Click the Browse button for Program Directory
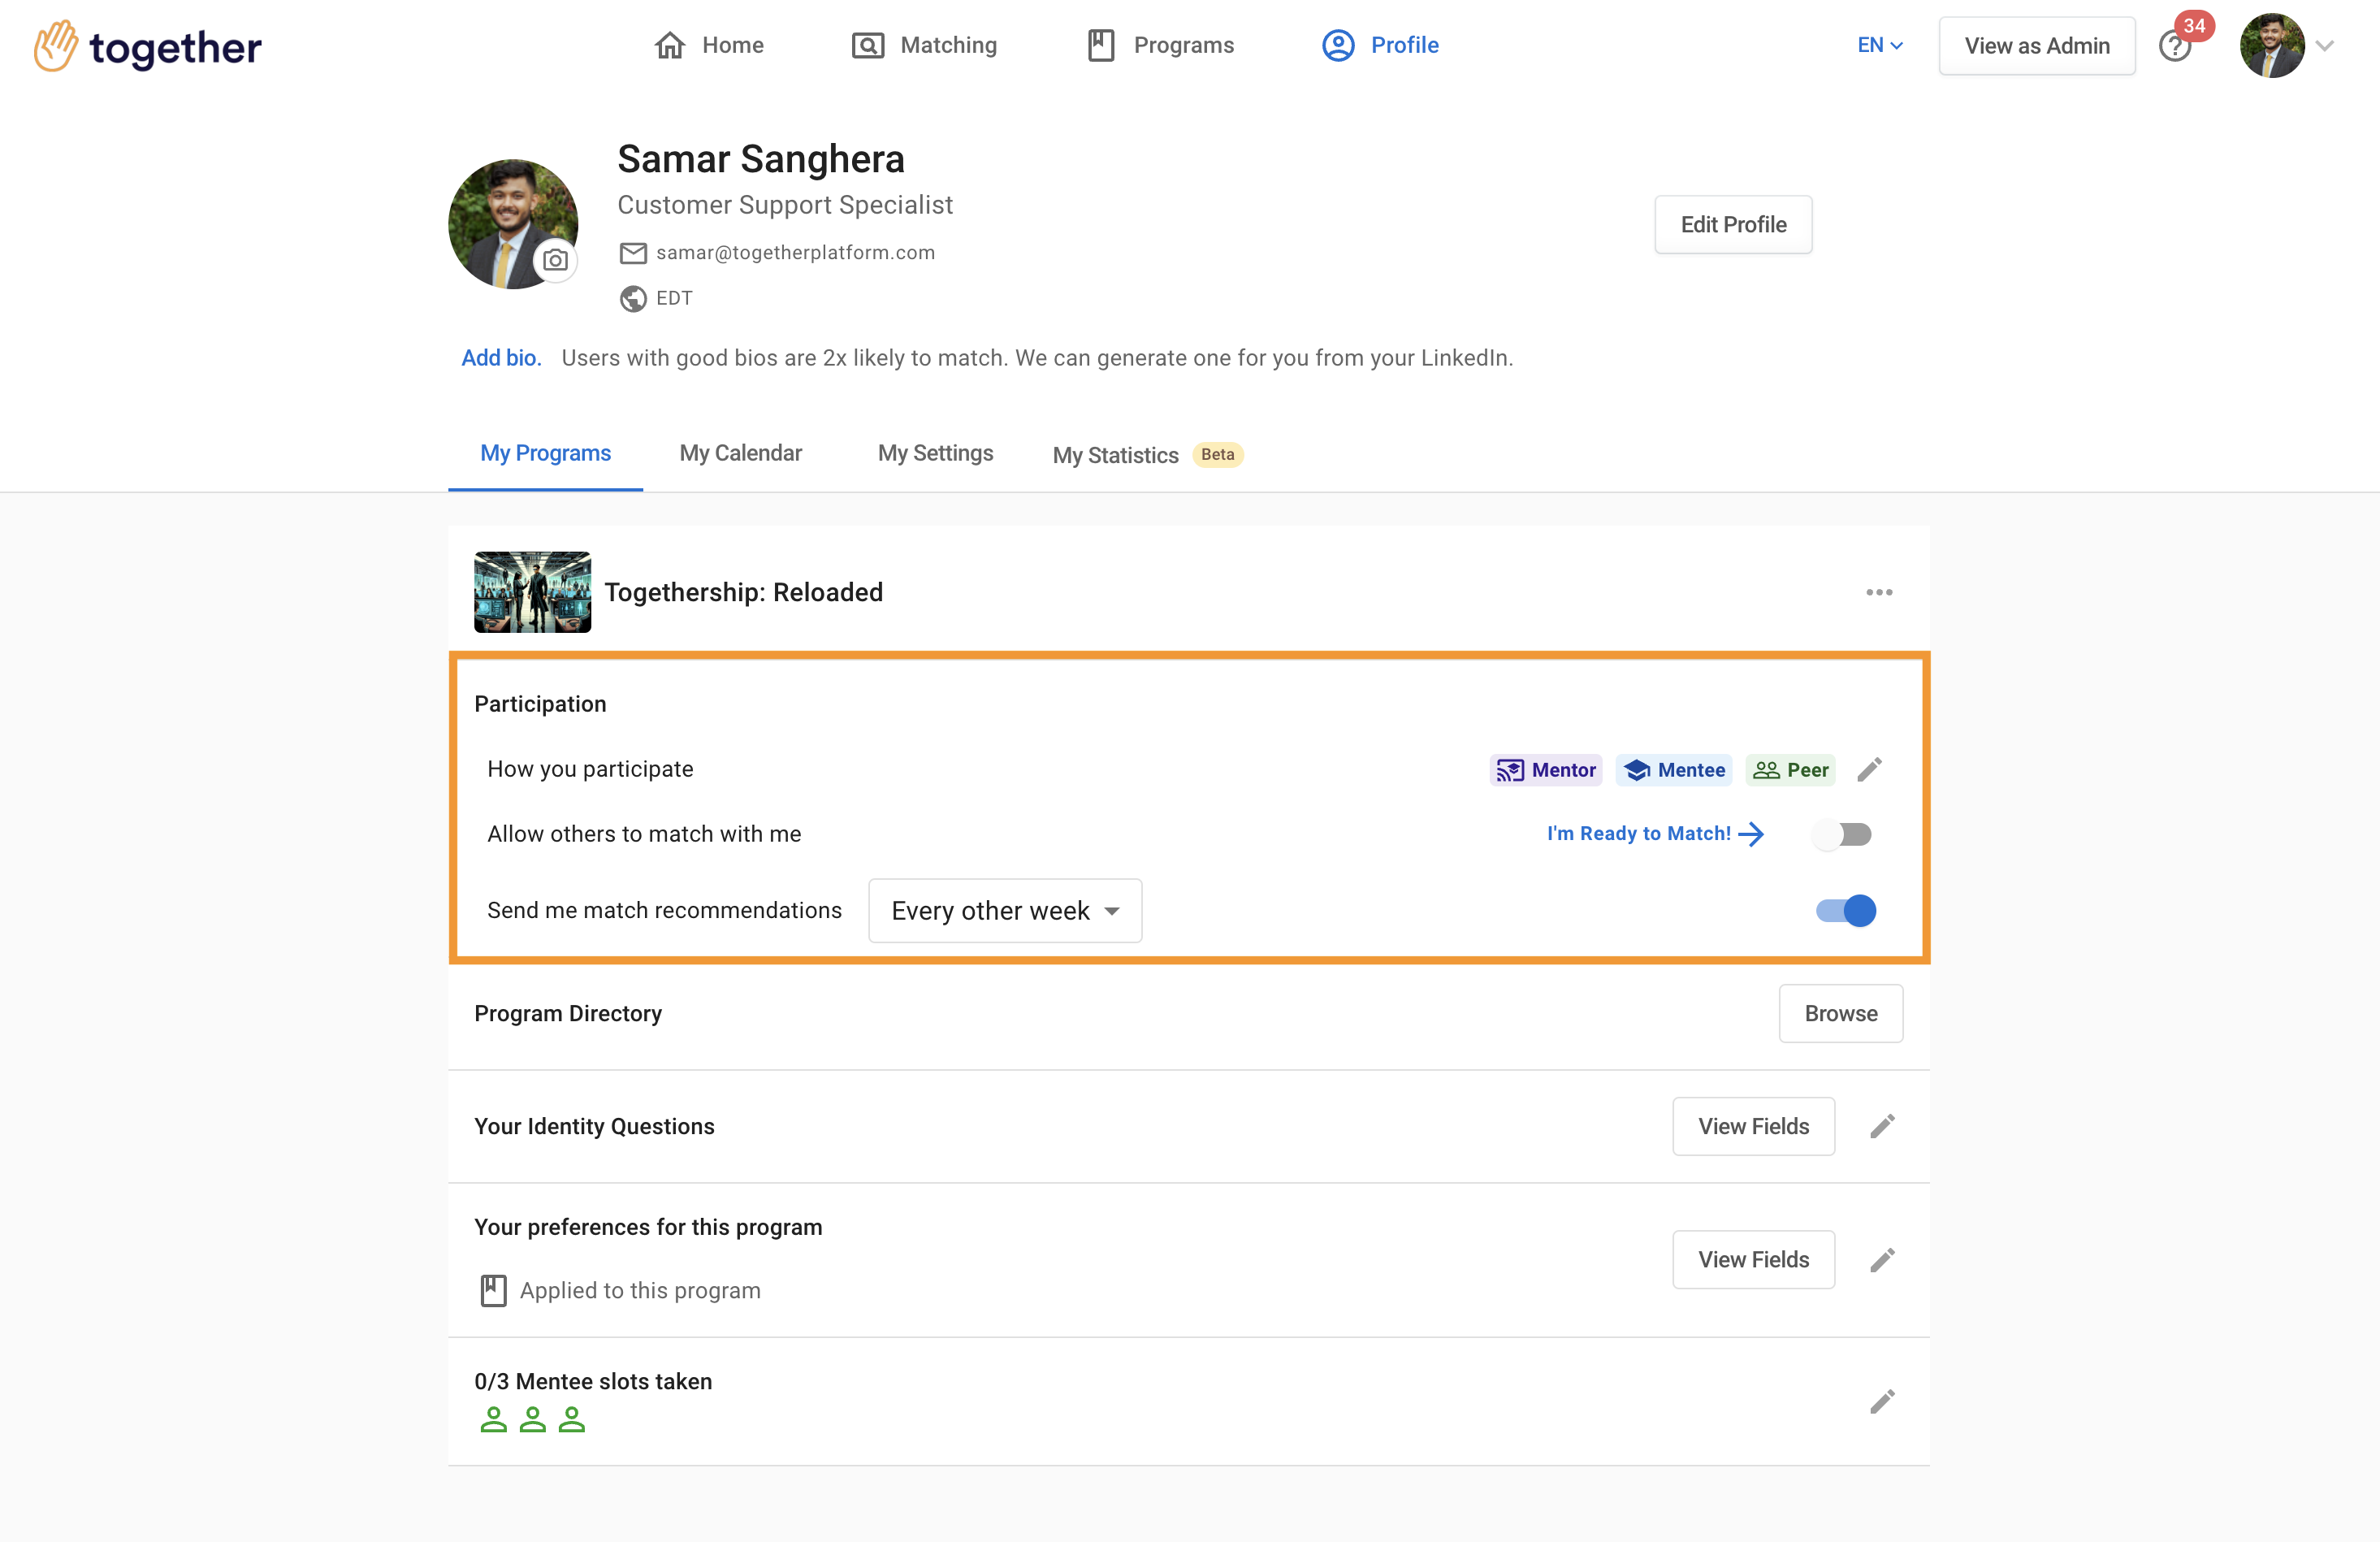The width and height of the screenshot is (2380, 1542). [1841, 1013]
